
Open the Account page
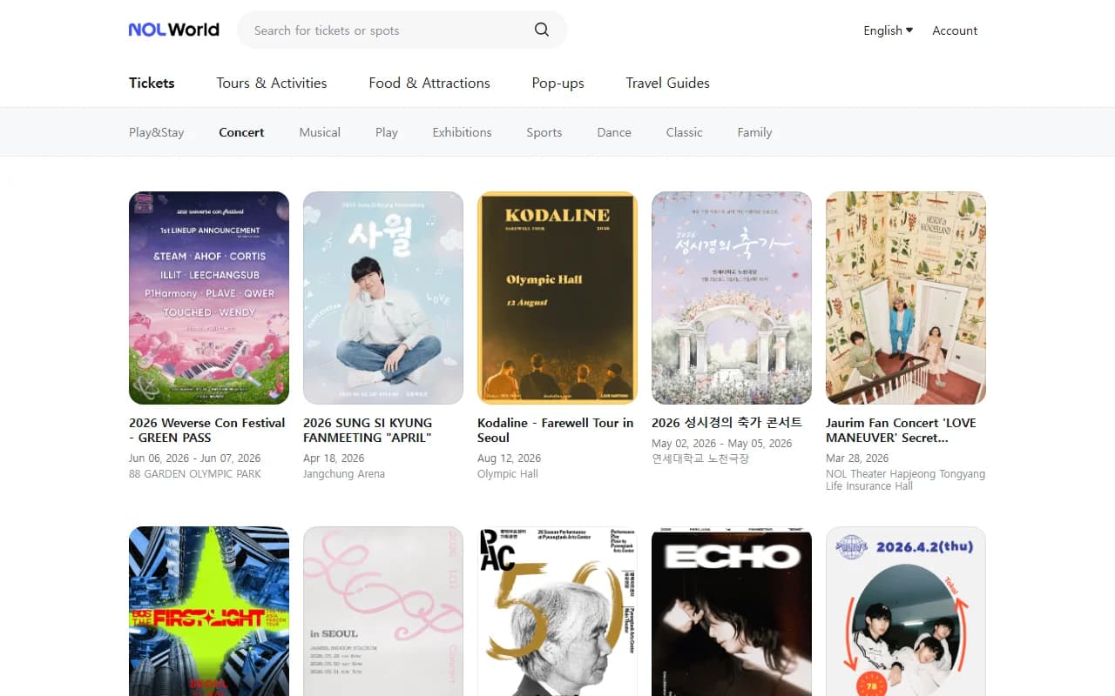(x=954, y=30)
